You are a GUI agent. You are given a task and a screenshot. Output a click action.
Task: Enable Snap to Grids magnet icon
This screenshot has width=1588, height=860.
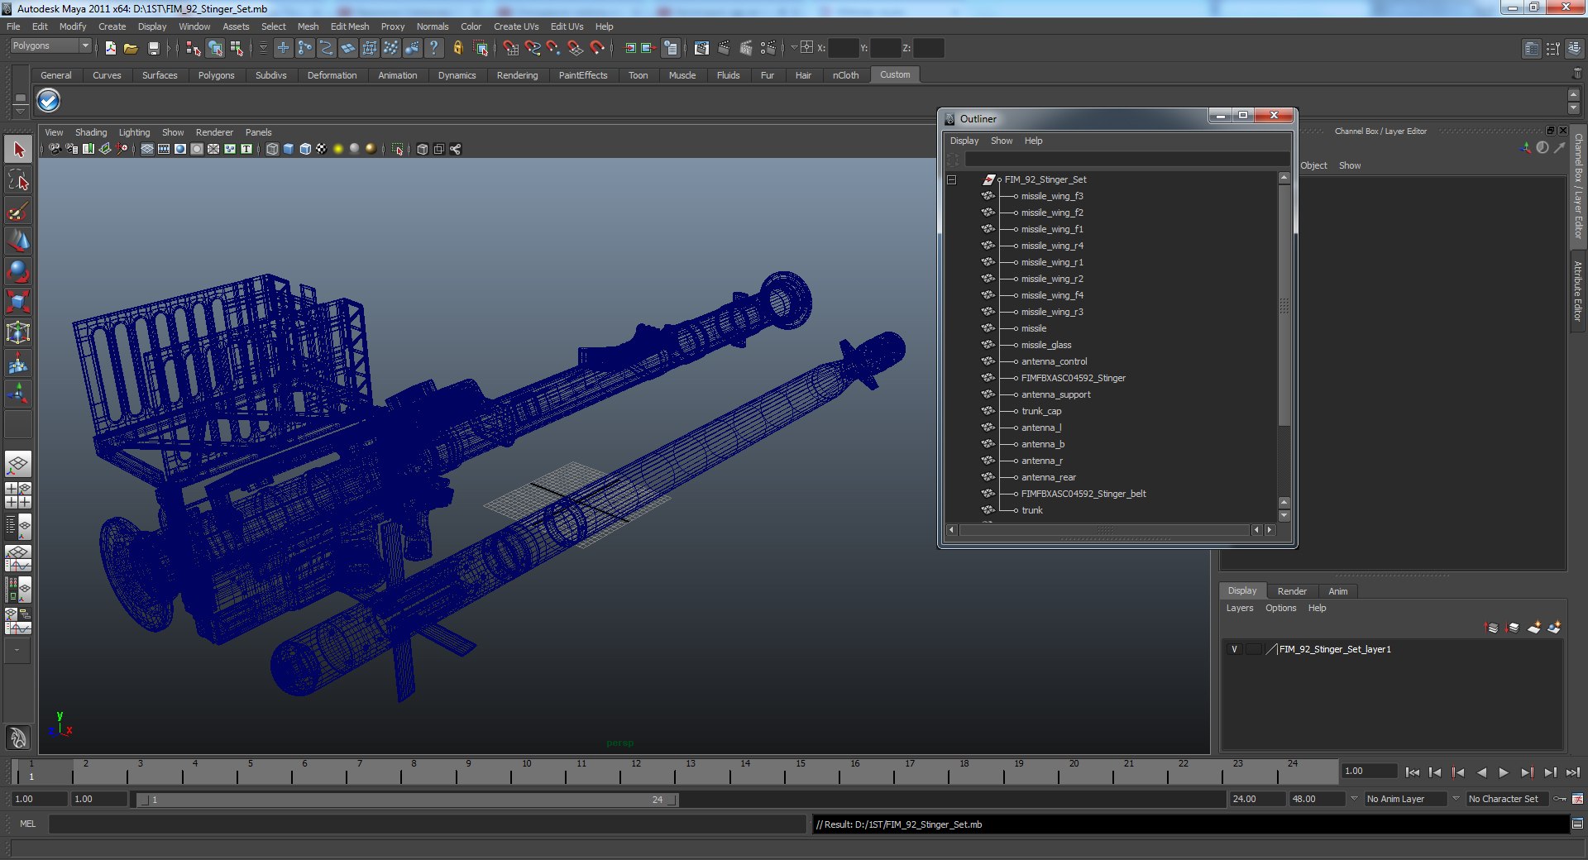point(510,49)
